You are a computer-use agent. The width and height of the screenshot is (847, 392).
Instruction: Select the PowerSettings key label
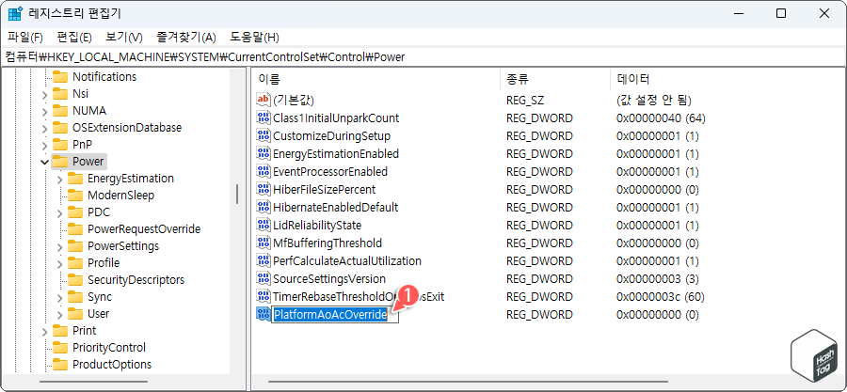coord(123,246)
